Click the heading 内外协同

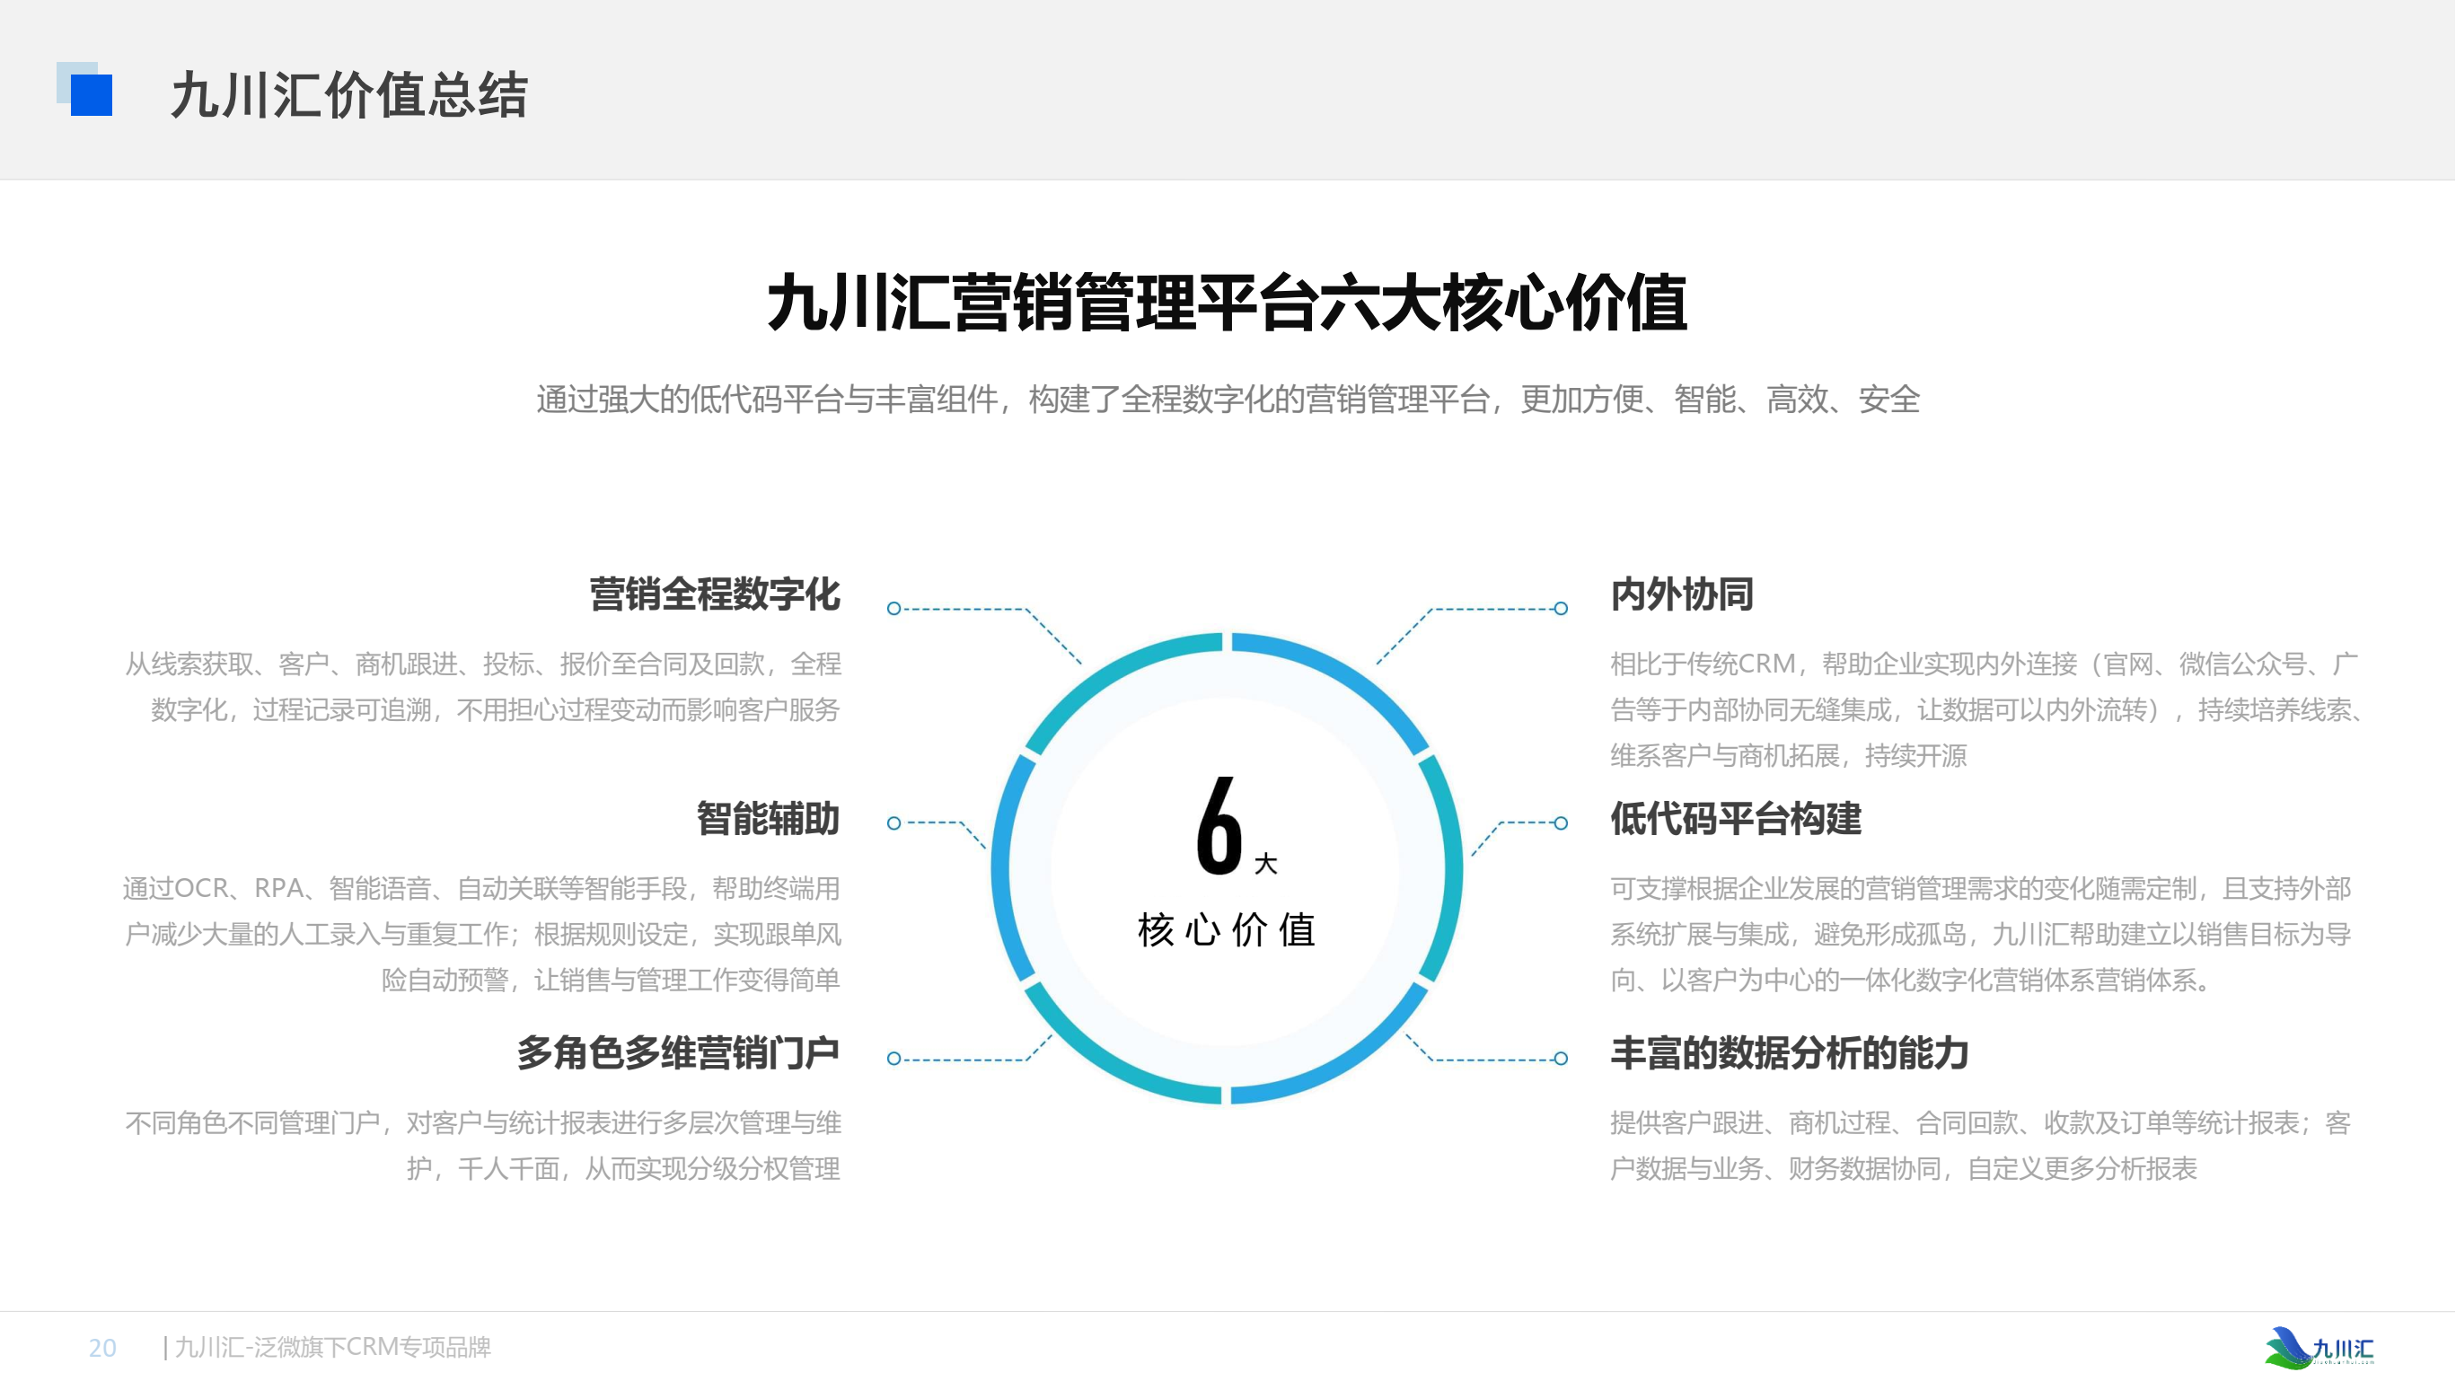(1683, 594)
